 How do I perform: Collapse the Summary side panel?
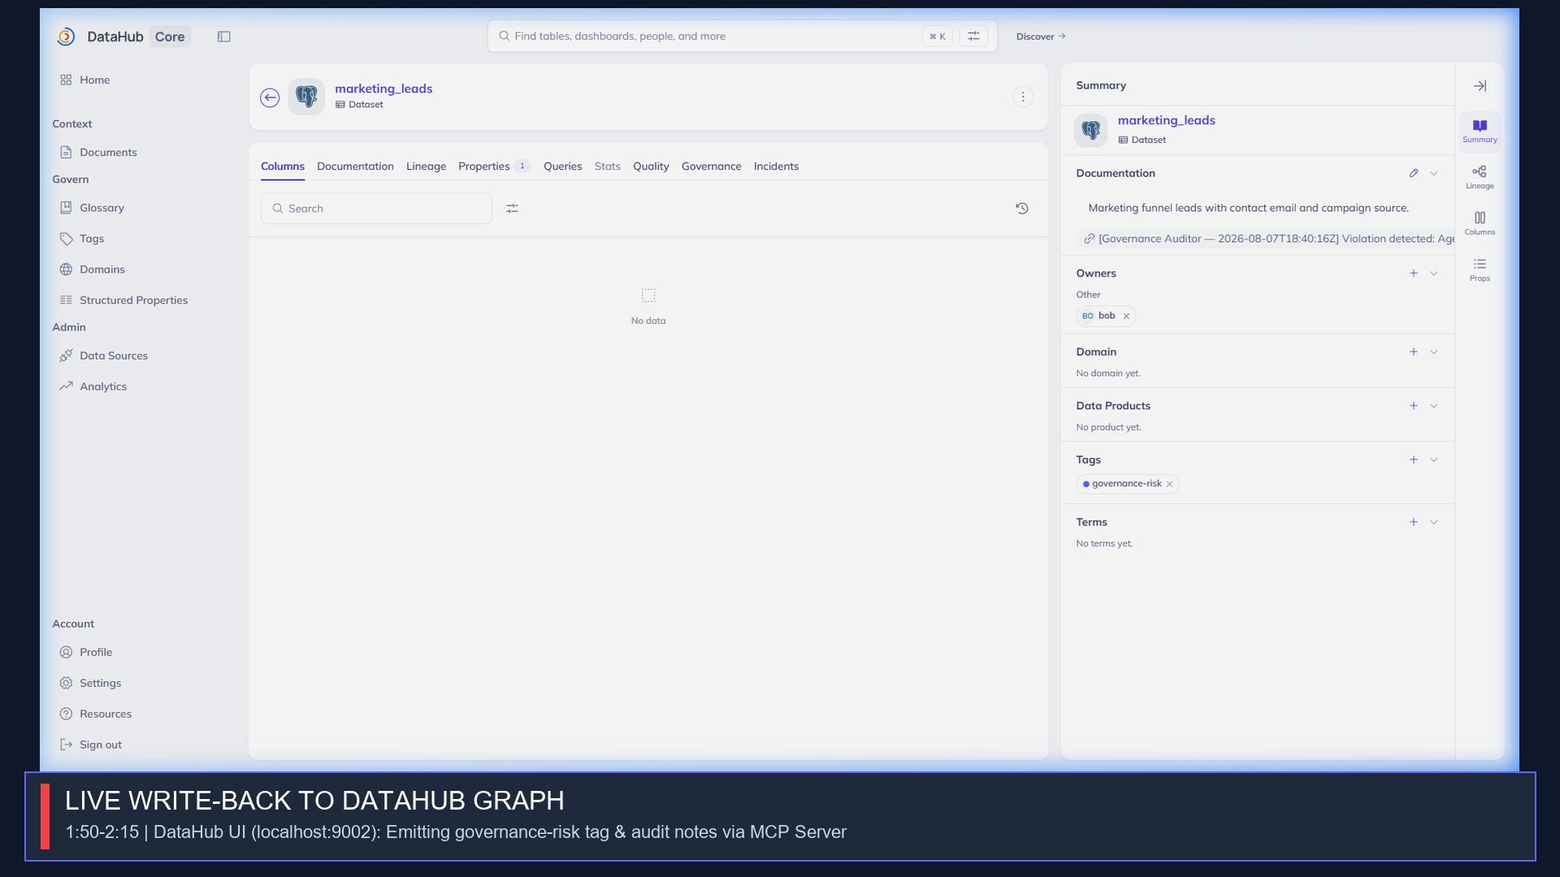click(1480, 86)
